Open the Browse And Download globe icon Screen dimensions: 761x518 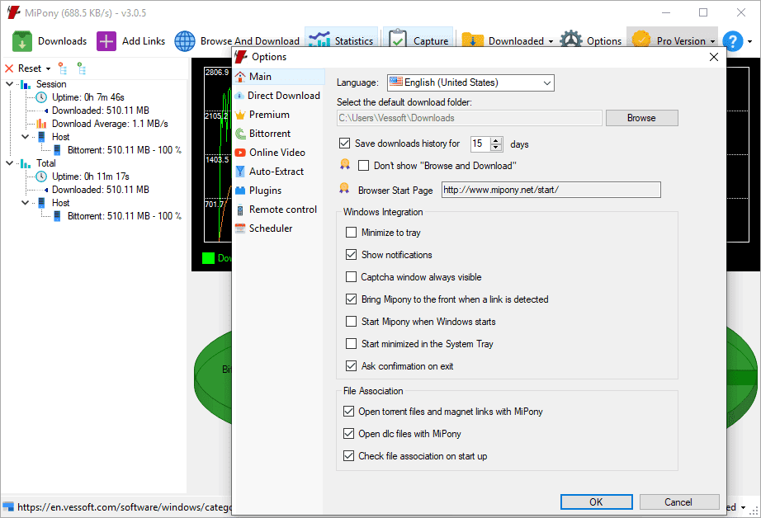pos(185,41)
